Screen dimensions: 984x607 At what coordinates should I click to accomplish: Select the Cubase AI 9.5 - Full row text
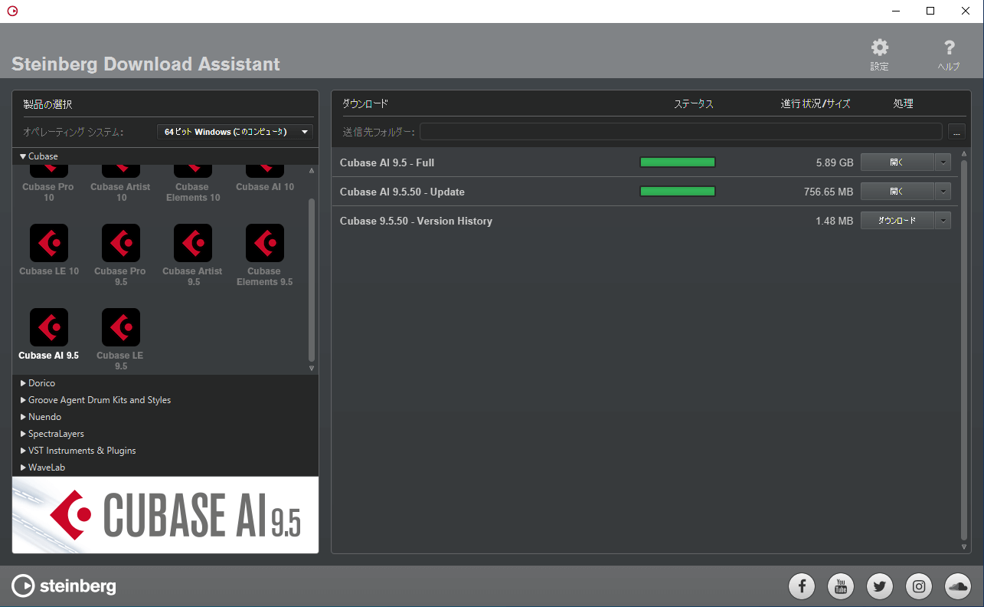(x=387, y=162)
